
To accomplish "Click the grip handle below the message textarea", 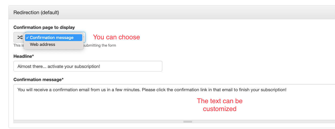I will click(188, 122).
